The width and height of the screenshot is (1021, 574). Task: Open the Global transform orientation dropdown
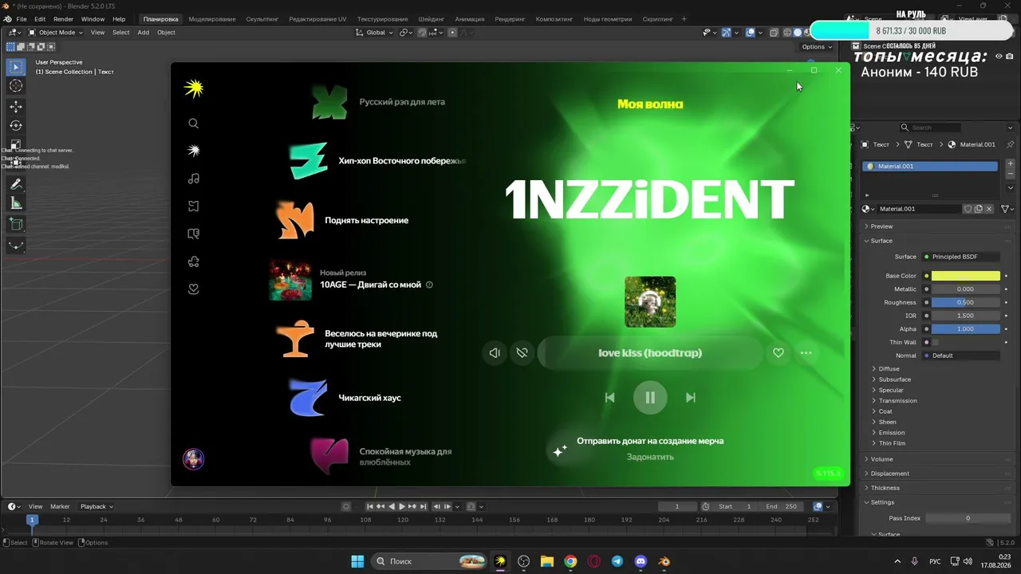(x=374, y=33)
